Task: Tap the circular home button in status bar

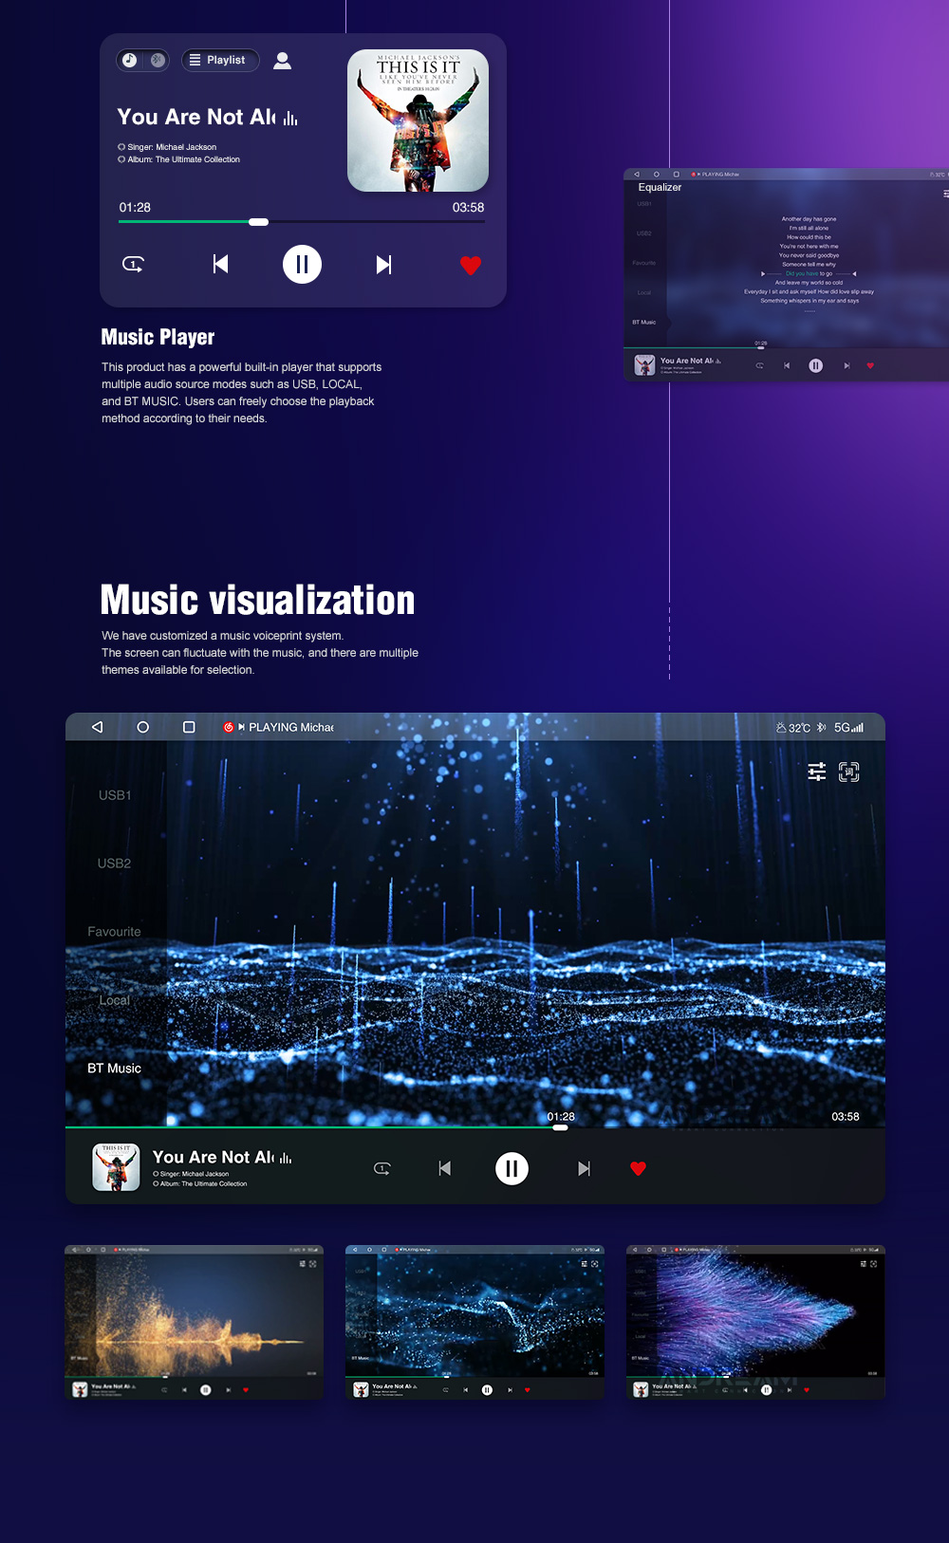Action: click(x=143, y=727)
